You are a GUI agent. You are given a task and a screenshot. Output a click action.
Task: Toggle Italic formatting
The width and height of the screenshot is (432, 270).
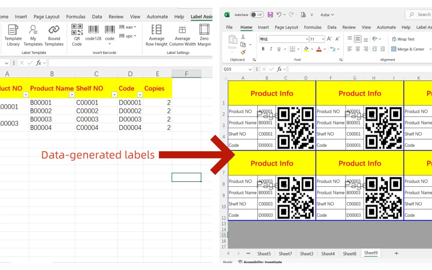[x=271, y=49]
